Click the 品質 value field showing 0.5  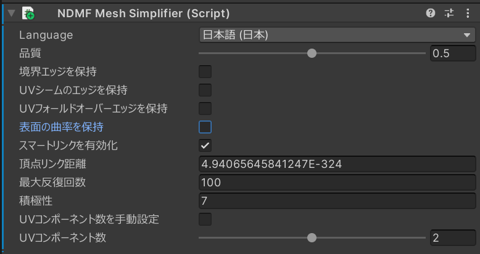(453, 54)
